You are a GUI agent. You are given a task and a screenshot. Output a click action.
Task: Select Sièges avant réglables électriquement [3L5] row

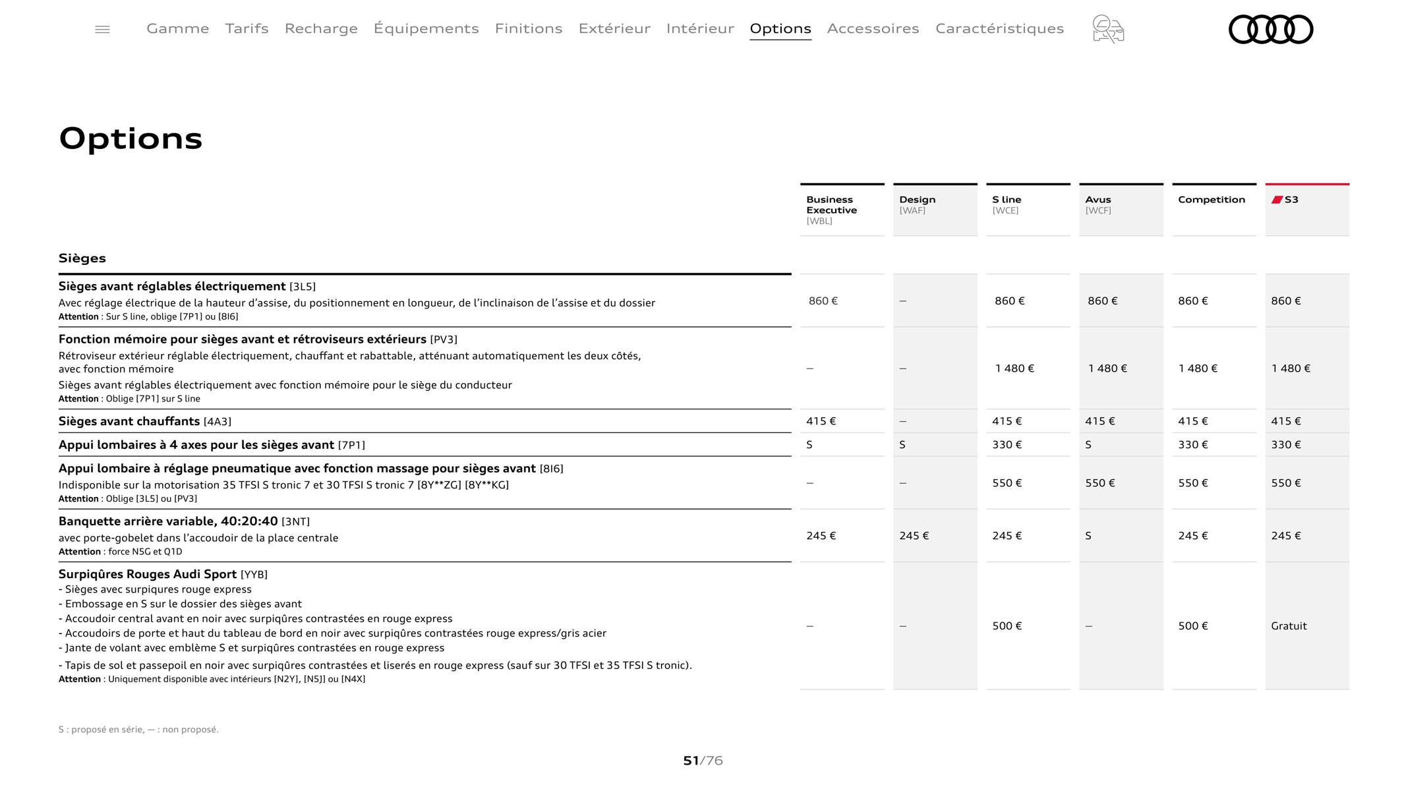[425, 301]
